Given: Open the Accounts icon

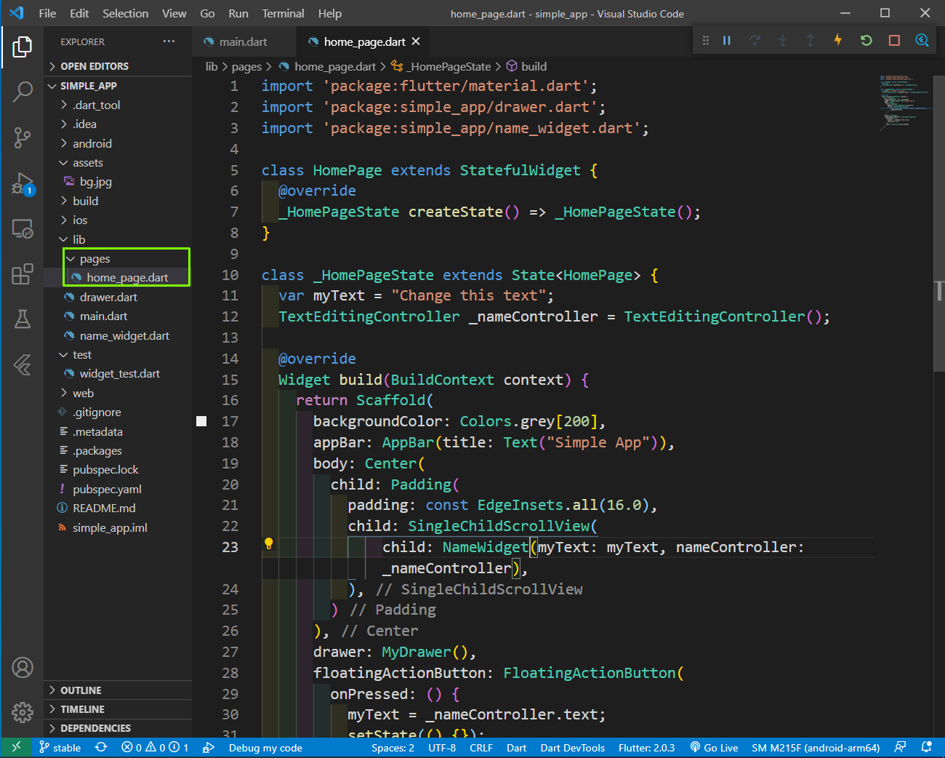Looking at the screenshot, I should pyautogui.click(x=23, y=667).
